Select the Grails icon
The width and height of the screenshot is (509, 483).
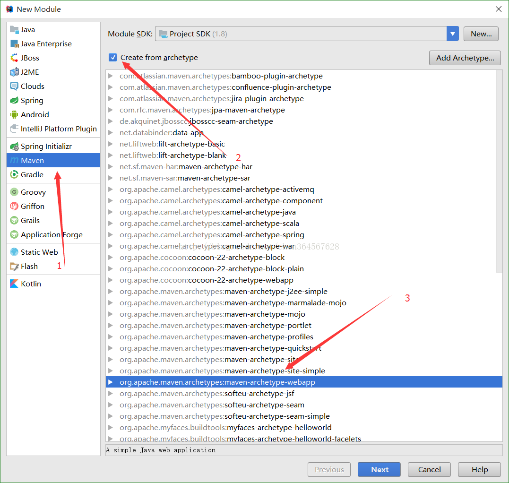(x=14, y=220)
